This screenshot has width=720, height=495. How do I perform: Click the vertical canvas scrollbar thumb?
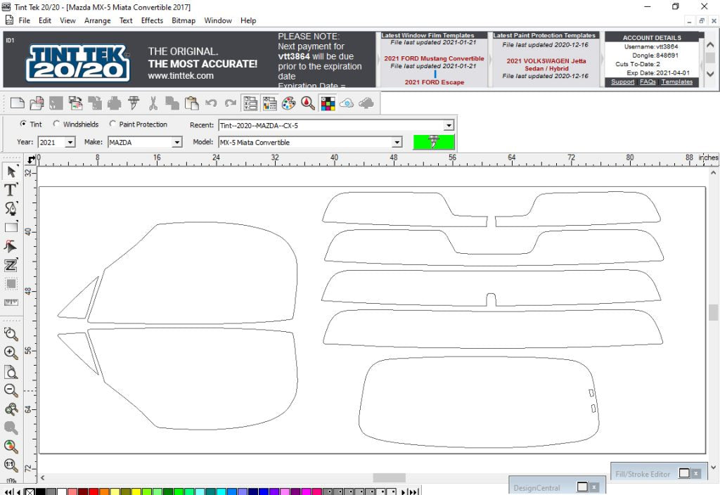(713, 313)
